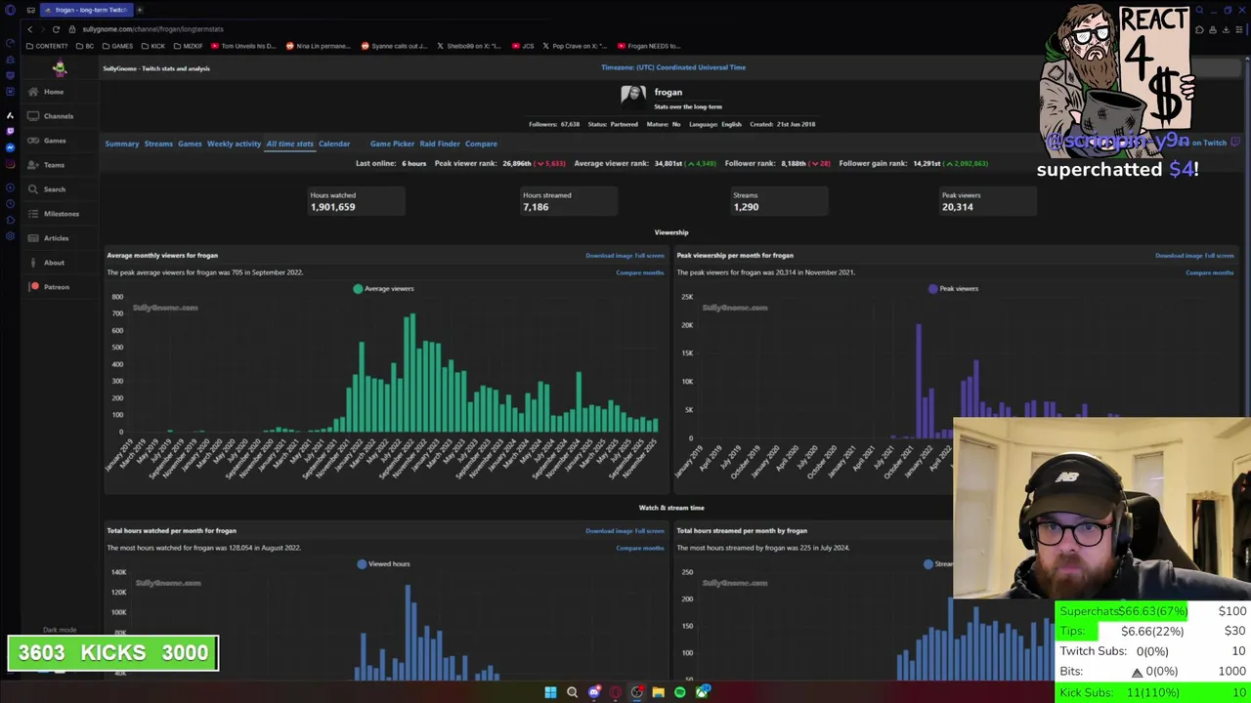Open the Compare tab
The width and height of the screenshot is (1251, 703).
(481, 144)
